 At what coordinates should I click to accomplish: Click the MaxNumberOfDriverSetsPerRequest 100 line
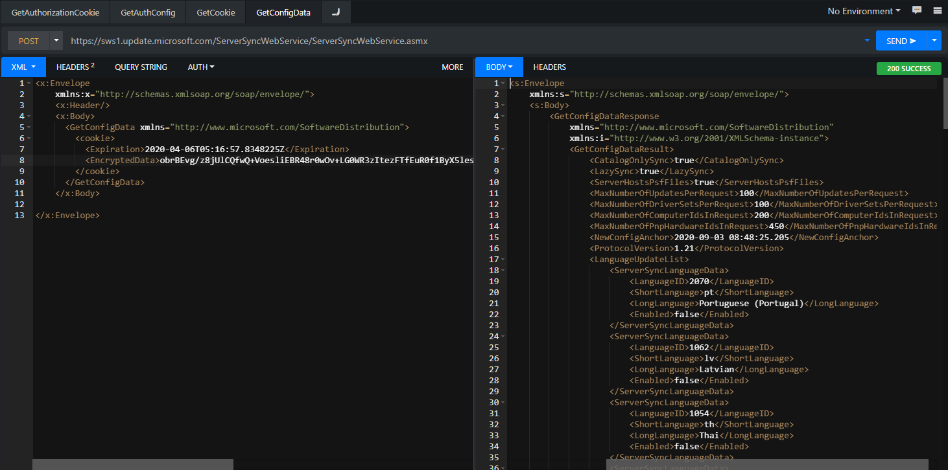(764, 205)
